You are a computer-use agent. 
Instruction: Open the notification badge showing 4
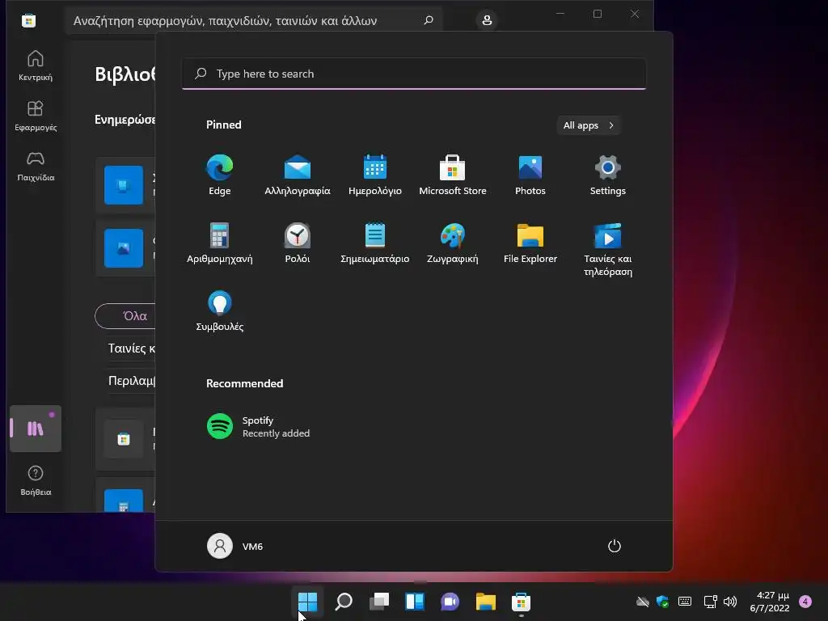(805, 602)
